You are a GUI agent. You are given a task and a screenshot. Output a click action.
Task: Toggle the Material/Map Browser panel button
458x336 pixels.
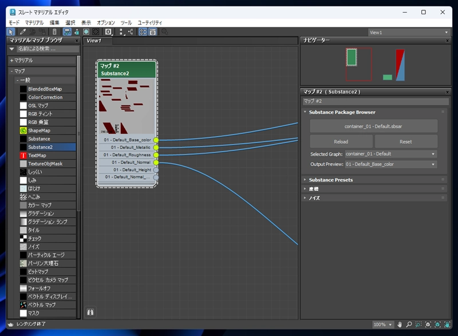pyautogui.click(x=143, y=32)
